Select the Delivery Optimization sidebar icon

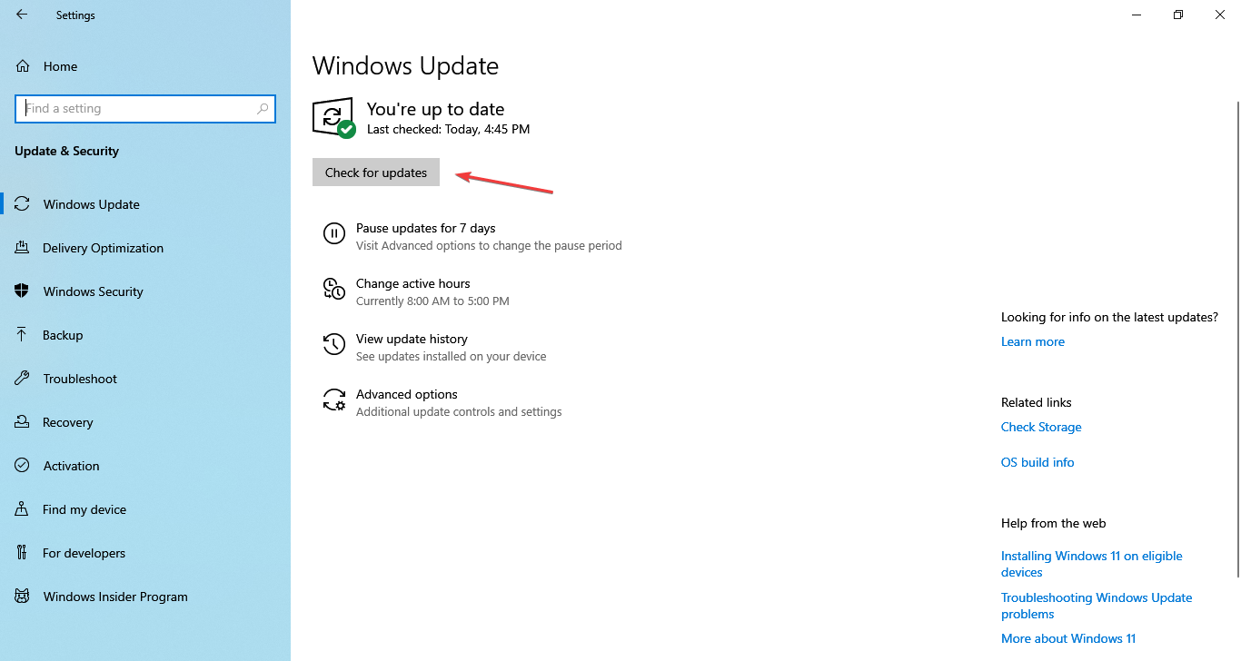(23, 248)
